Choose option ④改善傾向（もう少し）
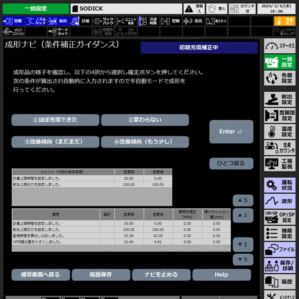Image resolution: width=299 pixels, height=299 pixels. pyautogui.click(x=145, y=142)
